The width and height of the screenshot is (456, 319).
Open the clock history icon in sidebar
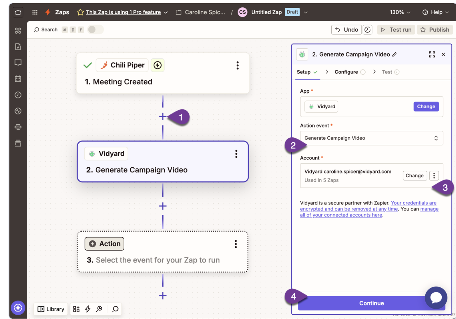pyautogui.click(x=18, y=95)
